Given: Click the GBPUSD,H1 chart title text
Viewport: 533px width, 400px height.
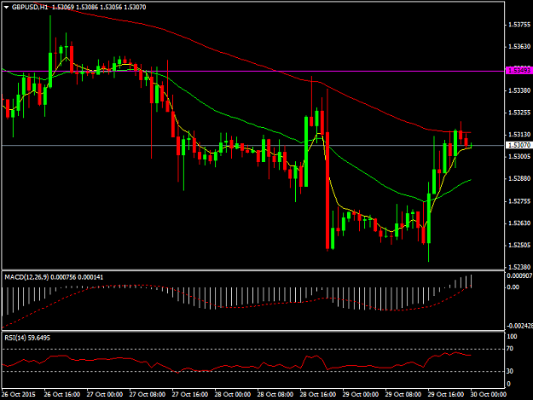Looking at the screenshot, I should point(30,7).
